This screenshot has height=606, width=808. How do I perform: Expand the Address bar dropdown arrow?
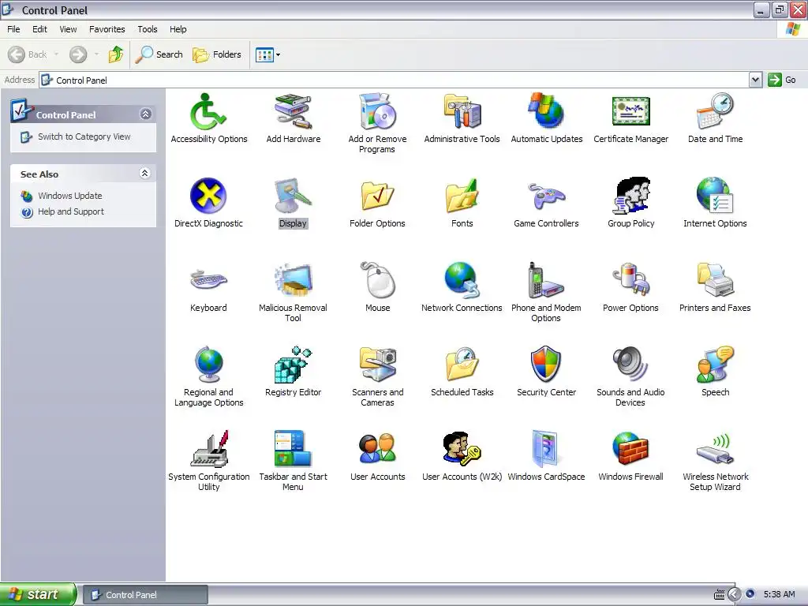pos(755,80)
